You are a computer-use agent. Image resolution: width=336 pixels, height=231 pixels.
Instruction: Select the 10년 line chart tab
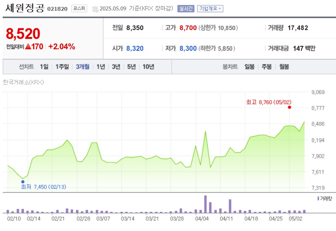(148, 67)
